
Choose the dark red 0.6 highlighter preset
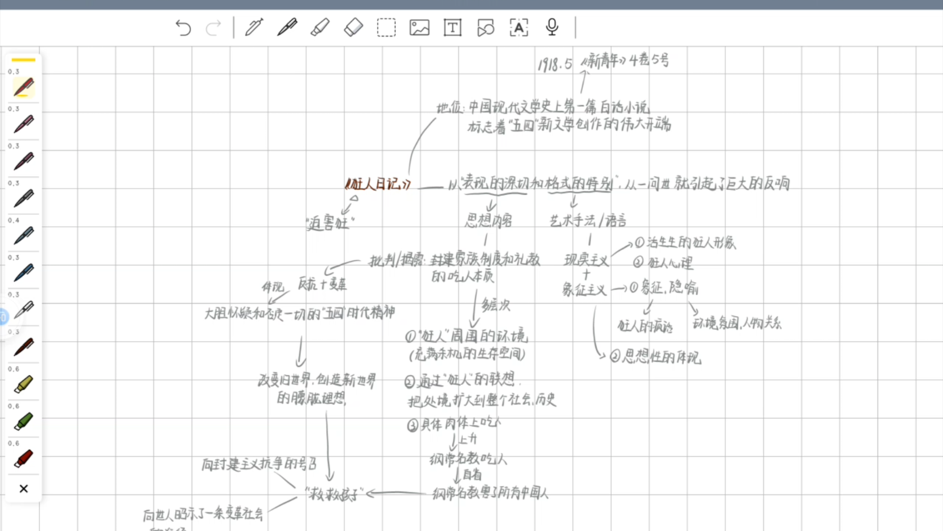pos(24,458)
